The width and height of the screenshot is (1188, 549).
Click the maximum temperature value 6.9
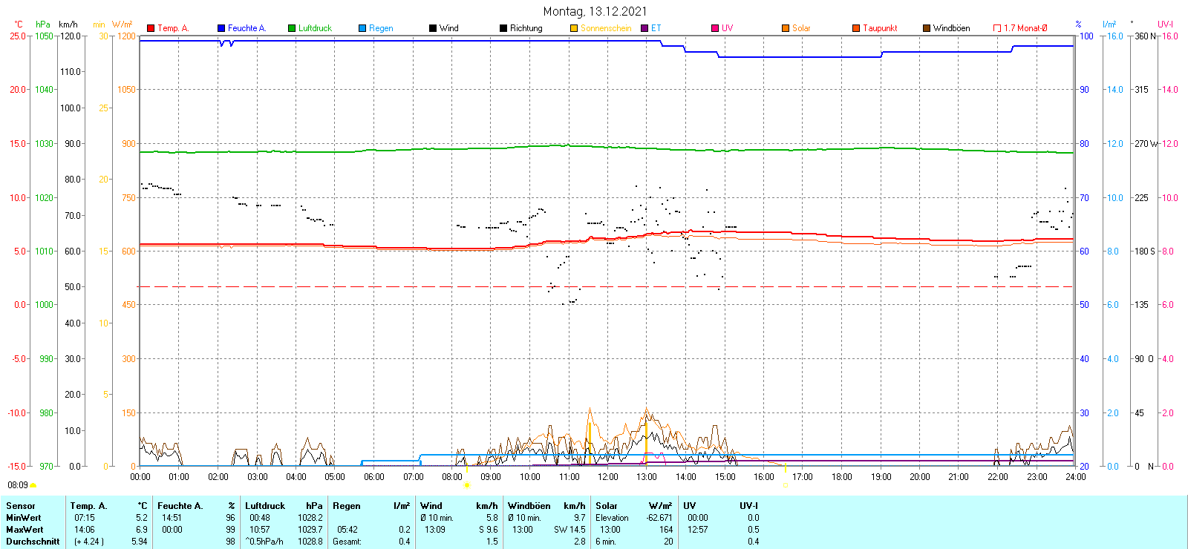click(142, 530)
